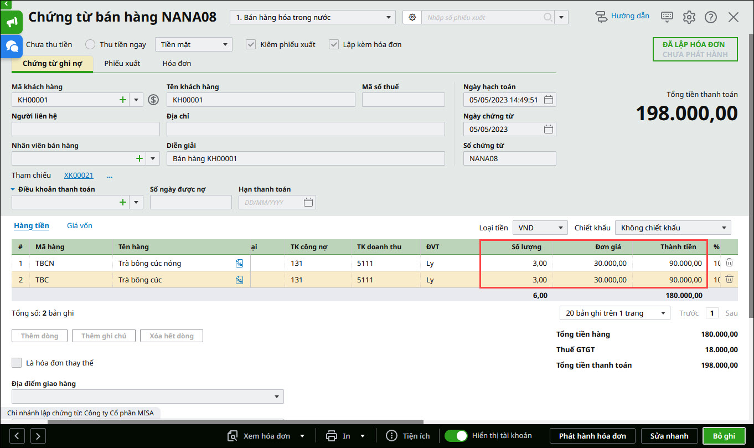Go to previous voucher arrow
The height and width of the screenshot is (448, 754).
click(x=18, y=436)
